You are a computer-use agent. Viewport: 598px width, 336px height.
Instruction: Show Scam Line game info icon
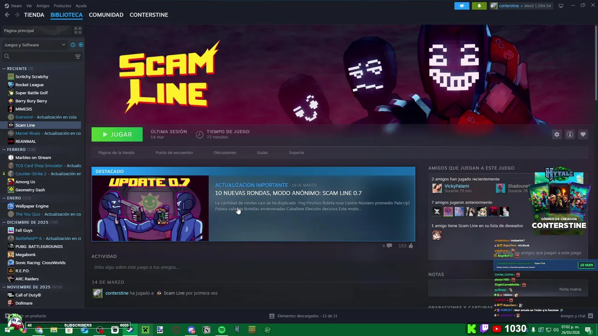[x=570, y=134]
